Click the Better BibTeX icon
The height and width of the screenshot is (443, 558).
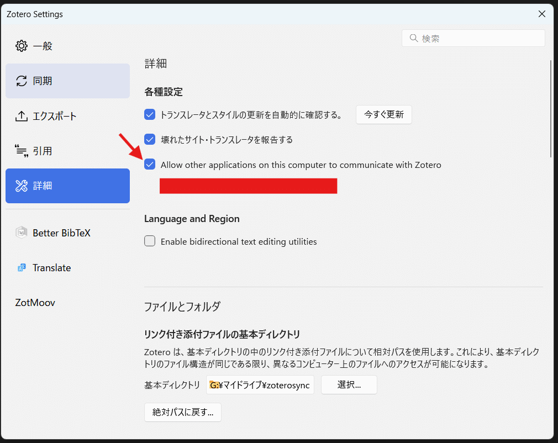[22, 233]
